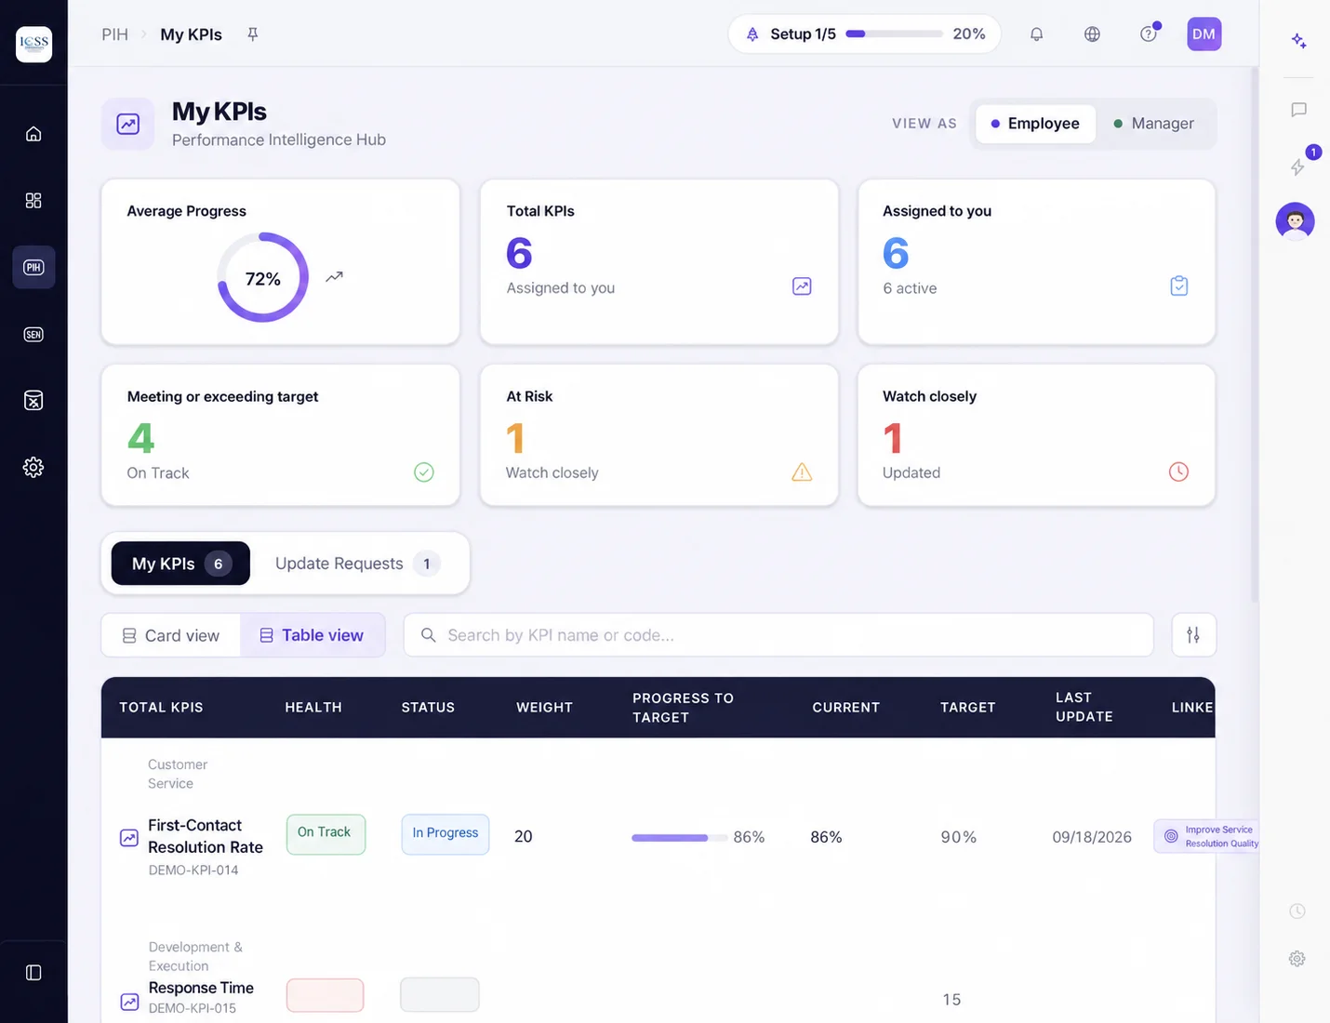The width and height of the screenshot is (1330, 1023).
Task: Open the DM user avatar menu
Action: pyautogui.click(x=1204, y=34)
